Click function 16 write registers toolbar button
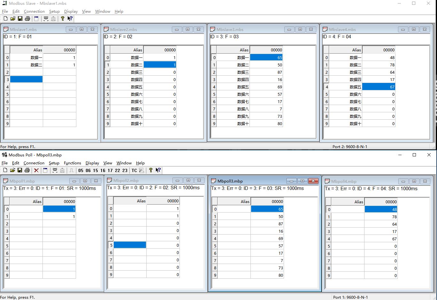The width and height of the screenshot is (437, 300). pos(103,170)
